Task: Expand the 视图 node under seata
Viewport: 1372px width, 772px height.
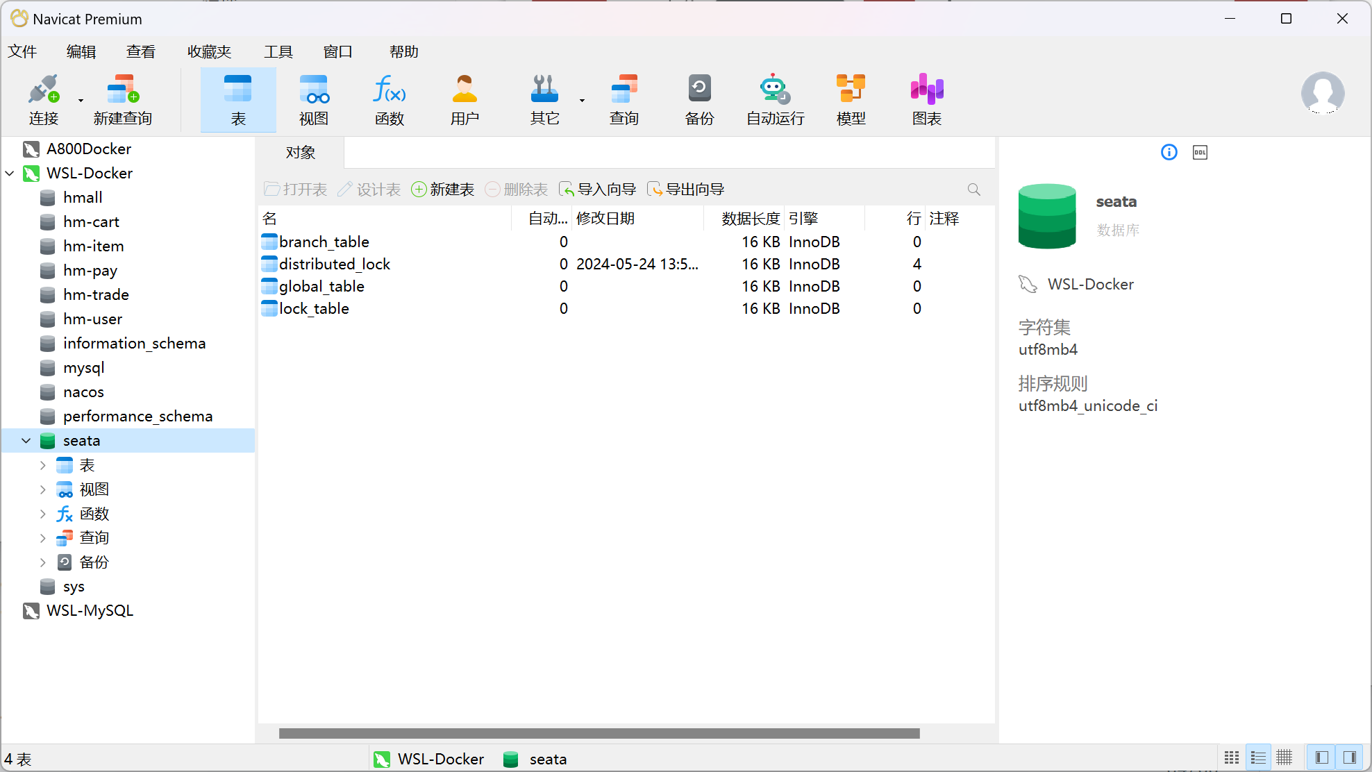Action: coord(42,490)
